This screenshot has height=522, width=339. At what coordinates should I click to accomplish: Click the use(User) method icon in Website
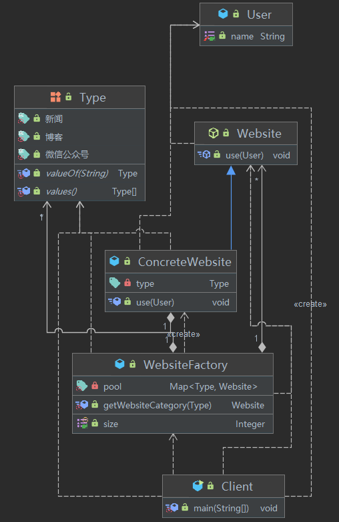[x=204, y=155]
